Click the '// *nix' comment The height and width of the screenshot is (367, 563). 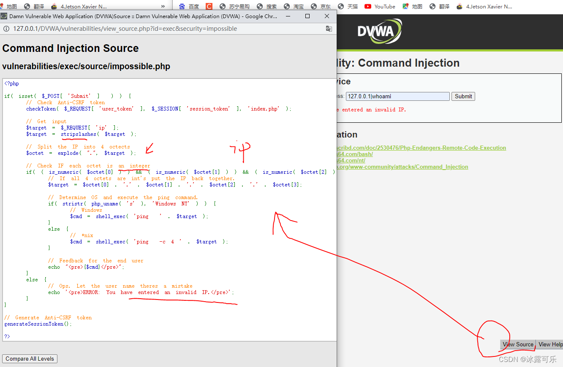pos(82,235)
